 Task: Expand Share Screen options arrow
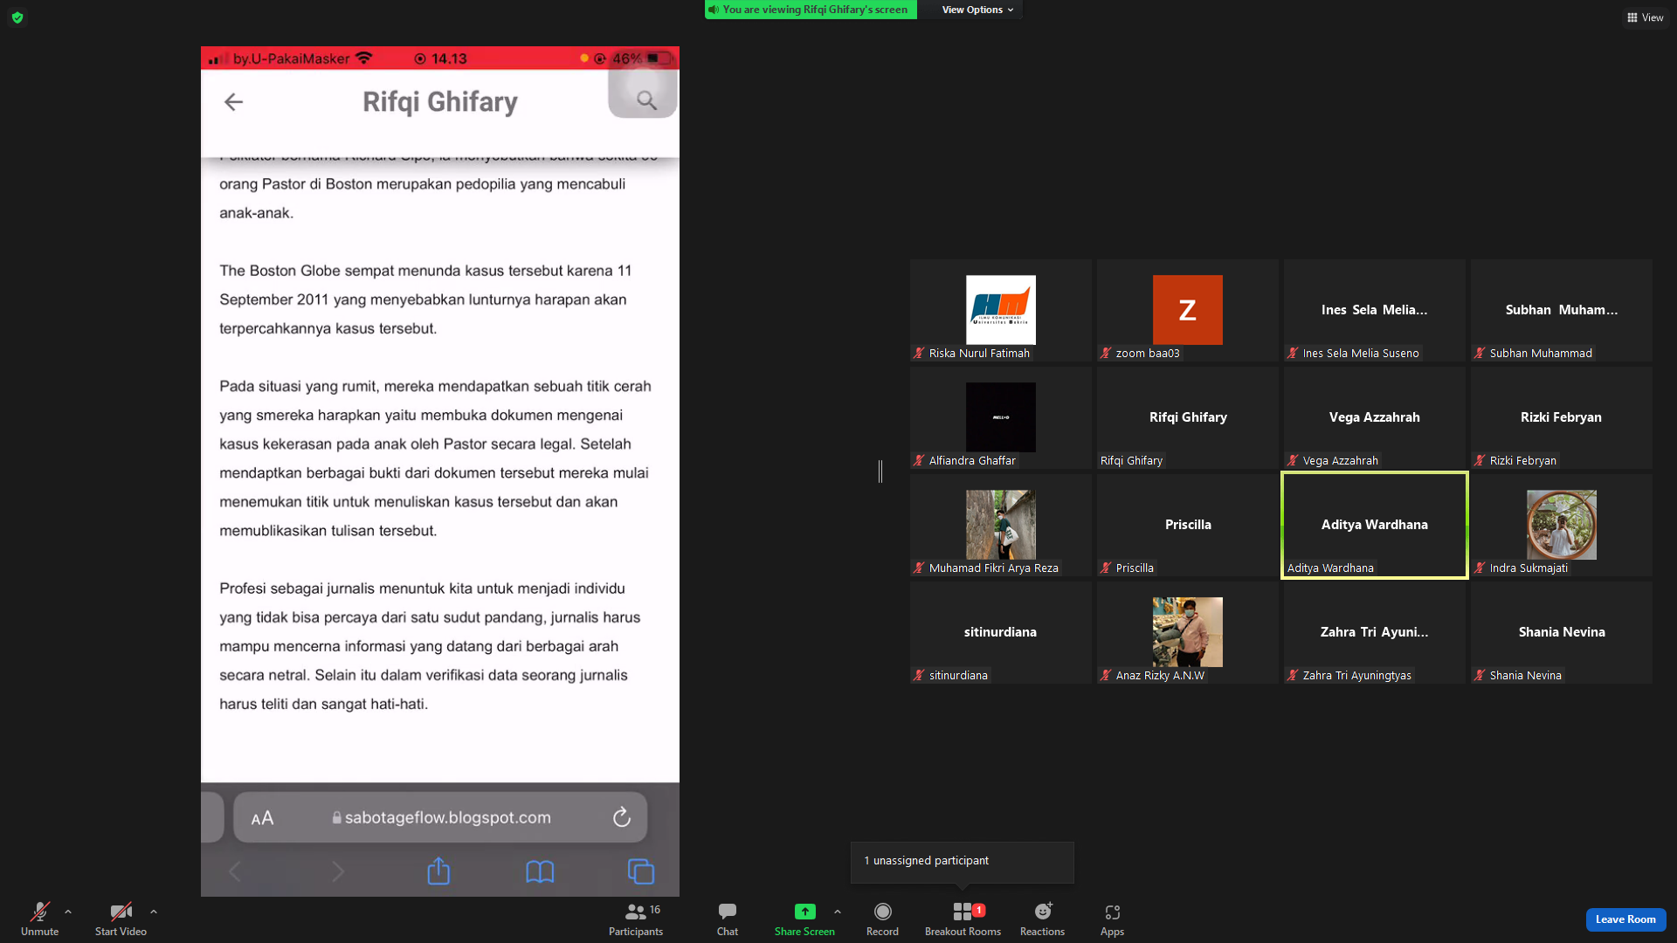[x=838, y=912]
